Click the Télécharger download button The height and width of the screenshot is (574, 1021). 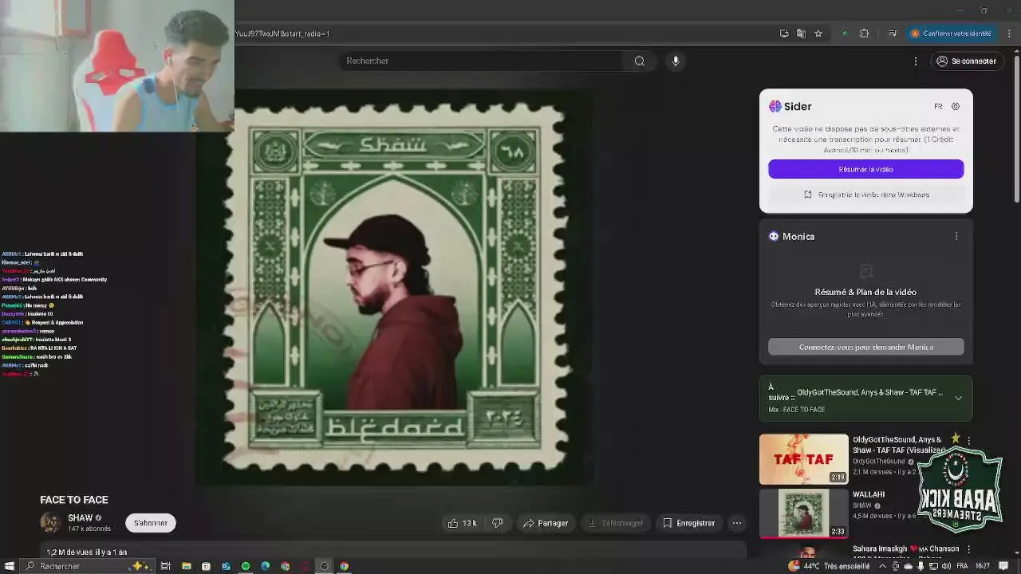click(615, 523)
